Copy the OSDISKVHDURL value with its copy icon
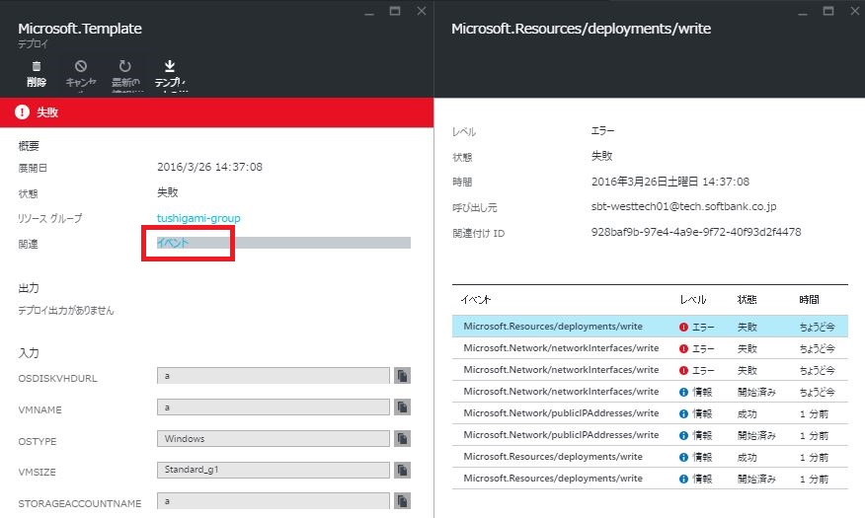The width and height of the screenshot is (865, 518). 402,376
